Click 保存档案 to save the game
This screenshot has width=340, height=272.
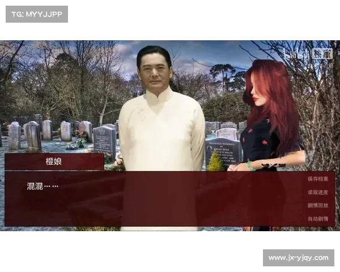[317, 178]
